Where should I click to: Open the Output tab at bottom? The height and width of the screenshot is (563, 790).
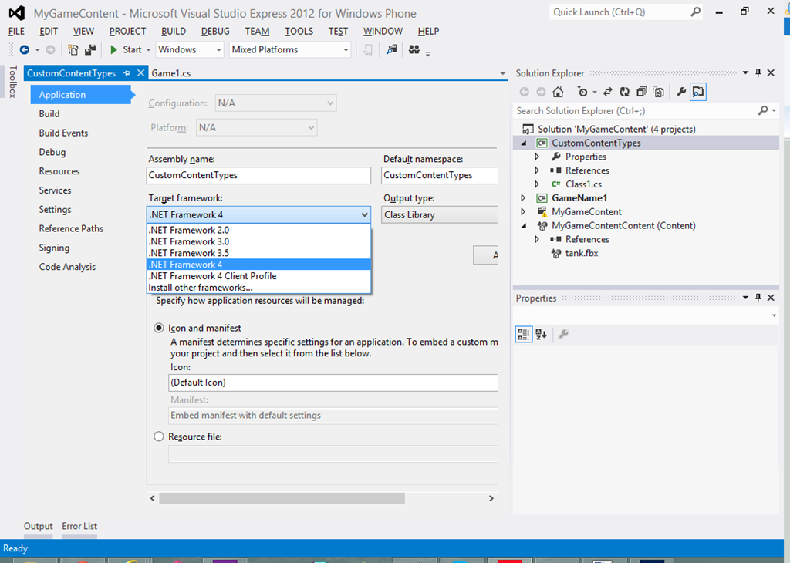pos(38,526)
